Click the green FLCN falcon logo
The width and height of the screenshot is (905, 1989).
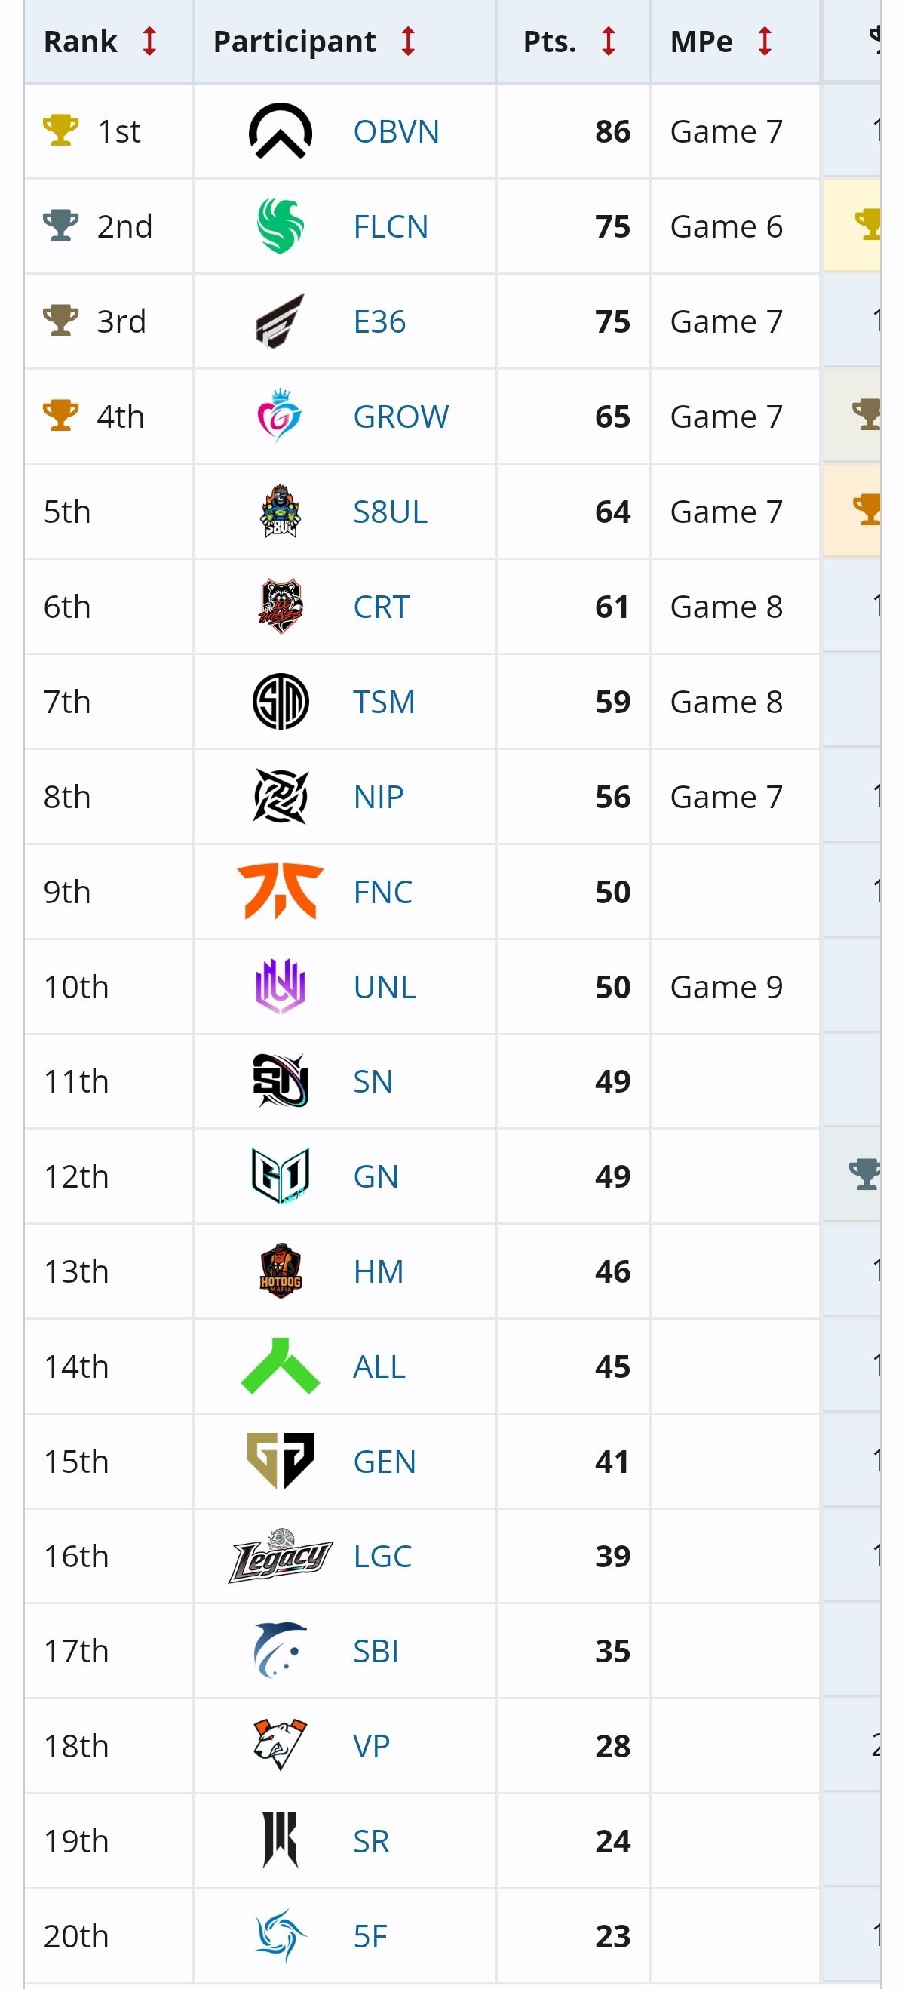[x=280, y=226]
